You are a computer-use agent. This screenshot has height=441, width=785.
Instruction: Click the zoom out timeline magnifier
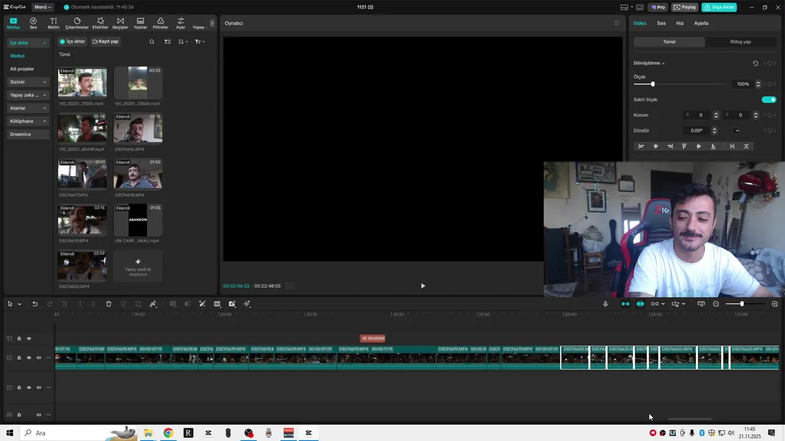click(x=716, y=304)
